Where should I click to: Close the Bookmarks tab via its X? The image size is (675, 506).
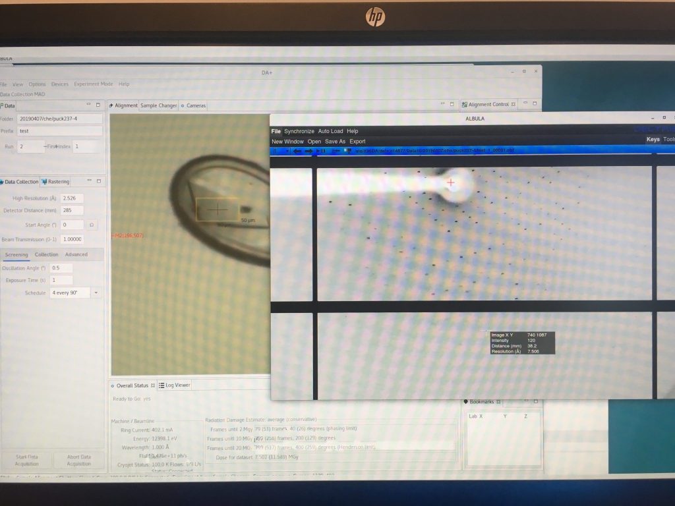tap(498, 401)
